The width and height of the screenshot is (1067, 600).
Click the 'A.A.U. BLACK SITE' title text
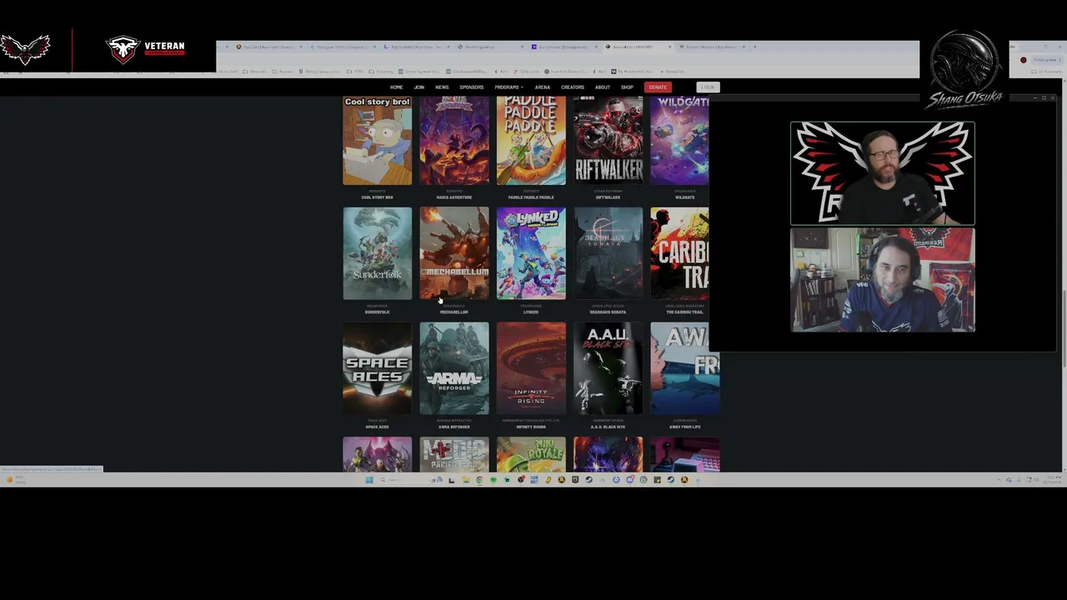click(609, 427)
